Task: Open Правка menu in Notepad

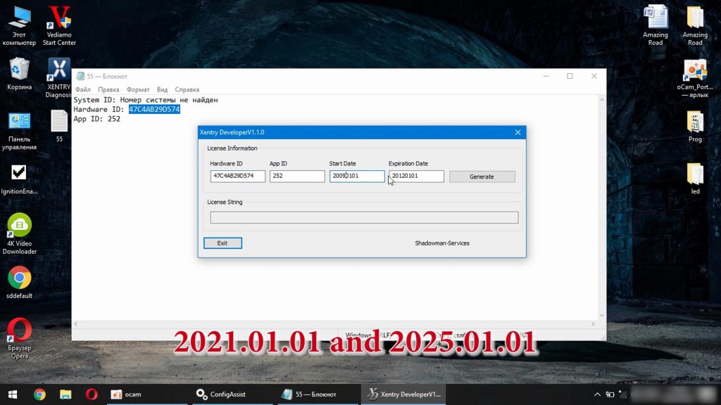Action: click(108, 89)
